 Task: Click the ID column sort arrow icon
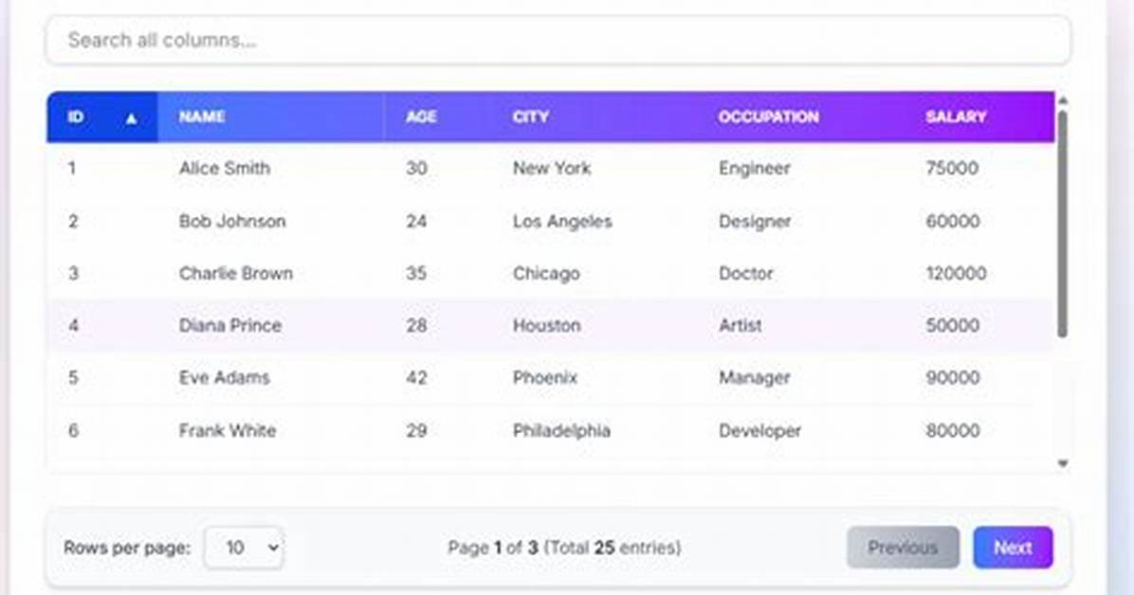pos(131,118)
